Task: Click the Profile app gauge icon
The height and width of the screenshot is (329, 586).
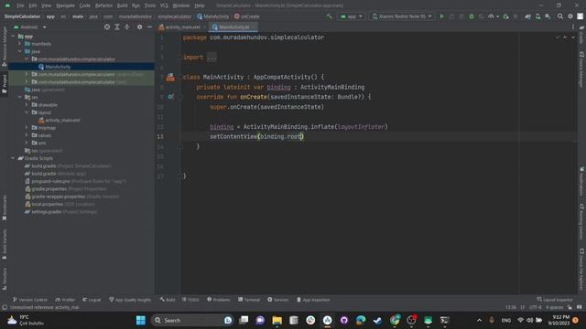Action: tap(491, 16)
